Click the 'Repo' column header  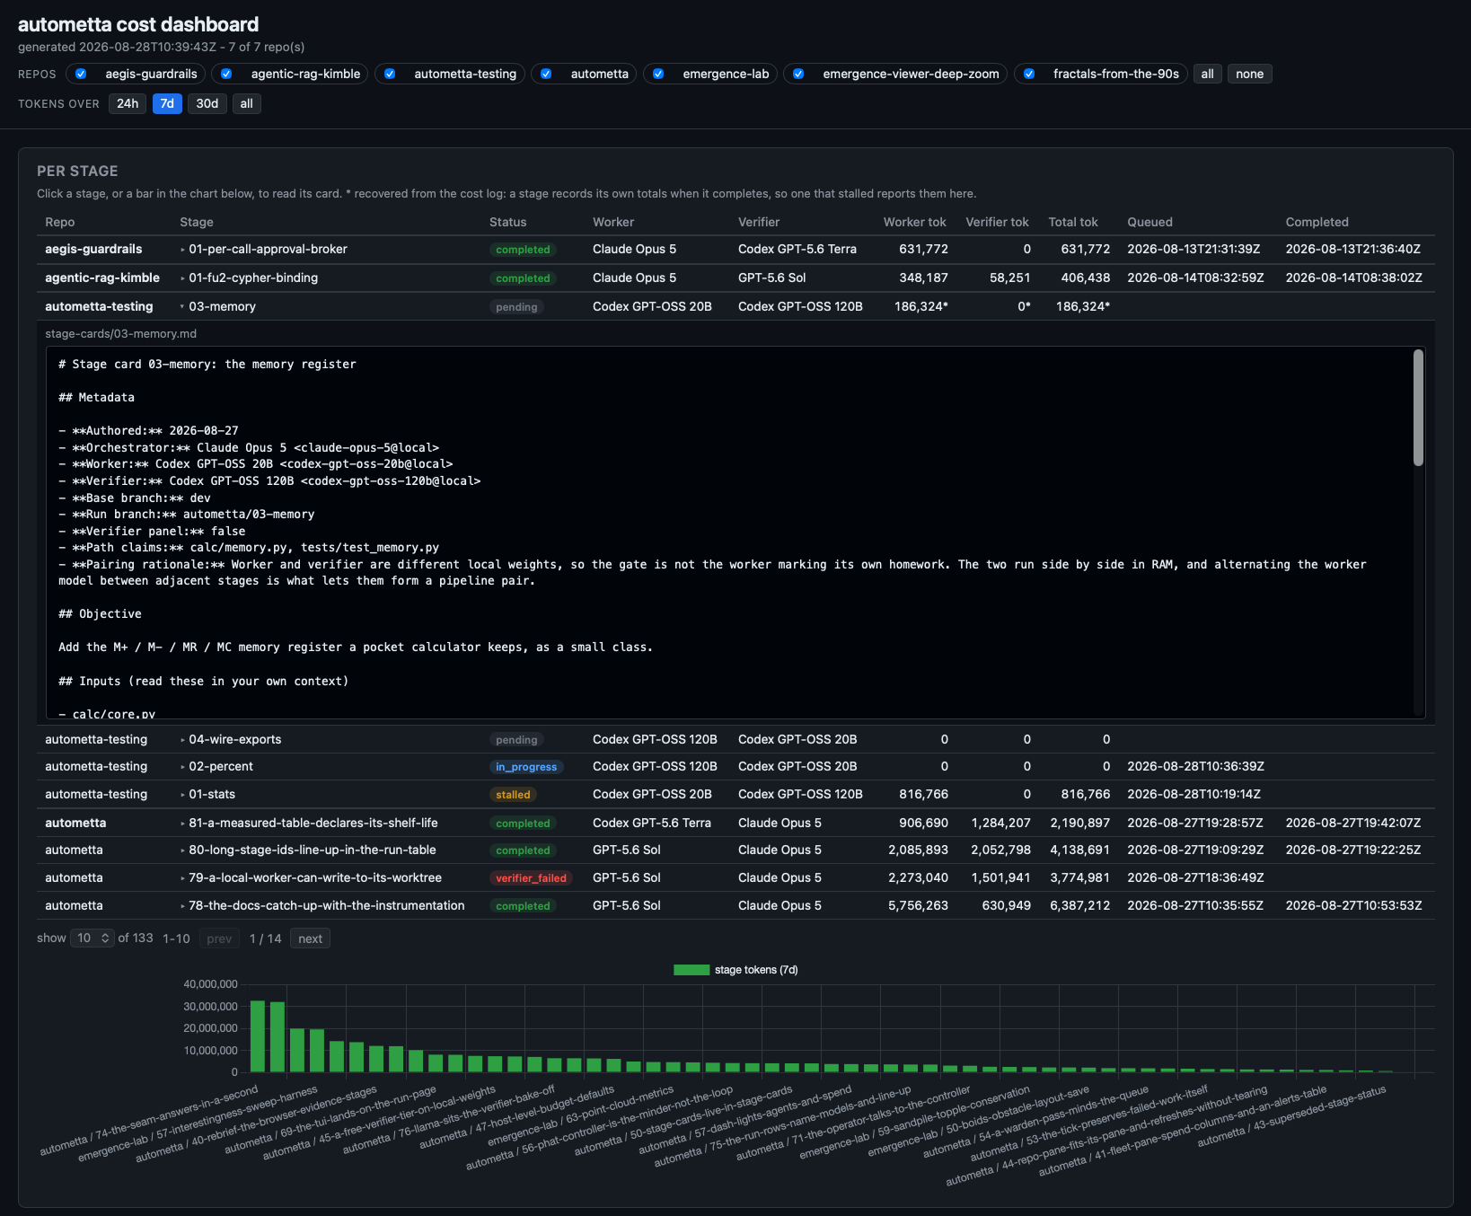[60, 222]
